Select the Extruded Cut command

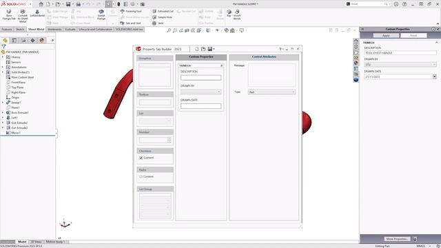pos(163,11)
